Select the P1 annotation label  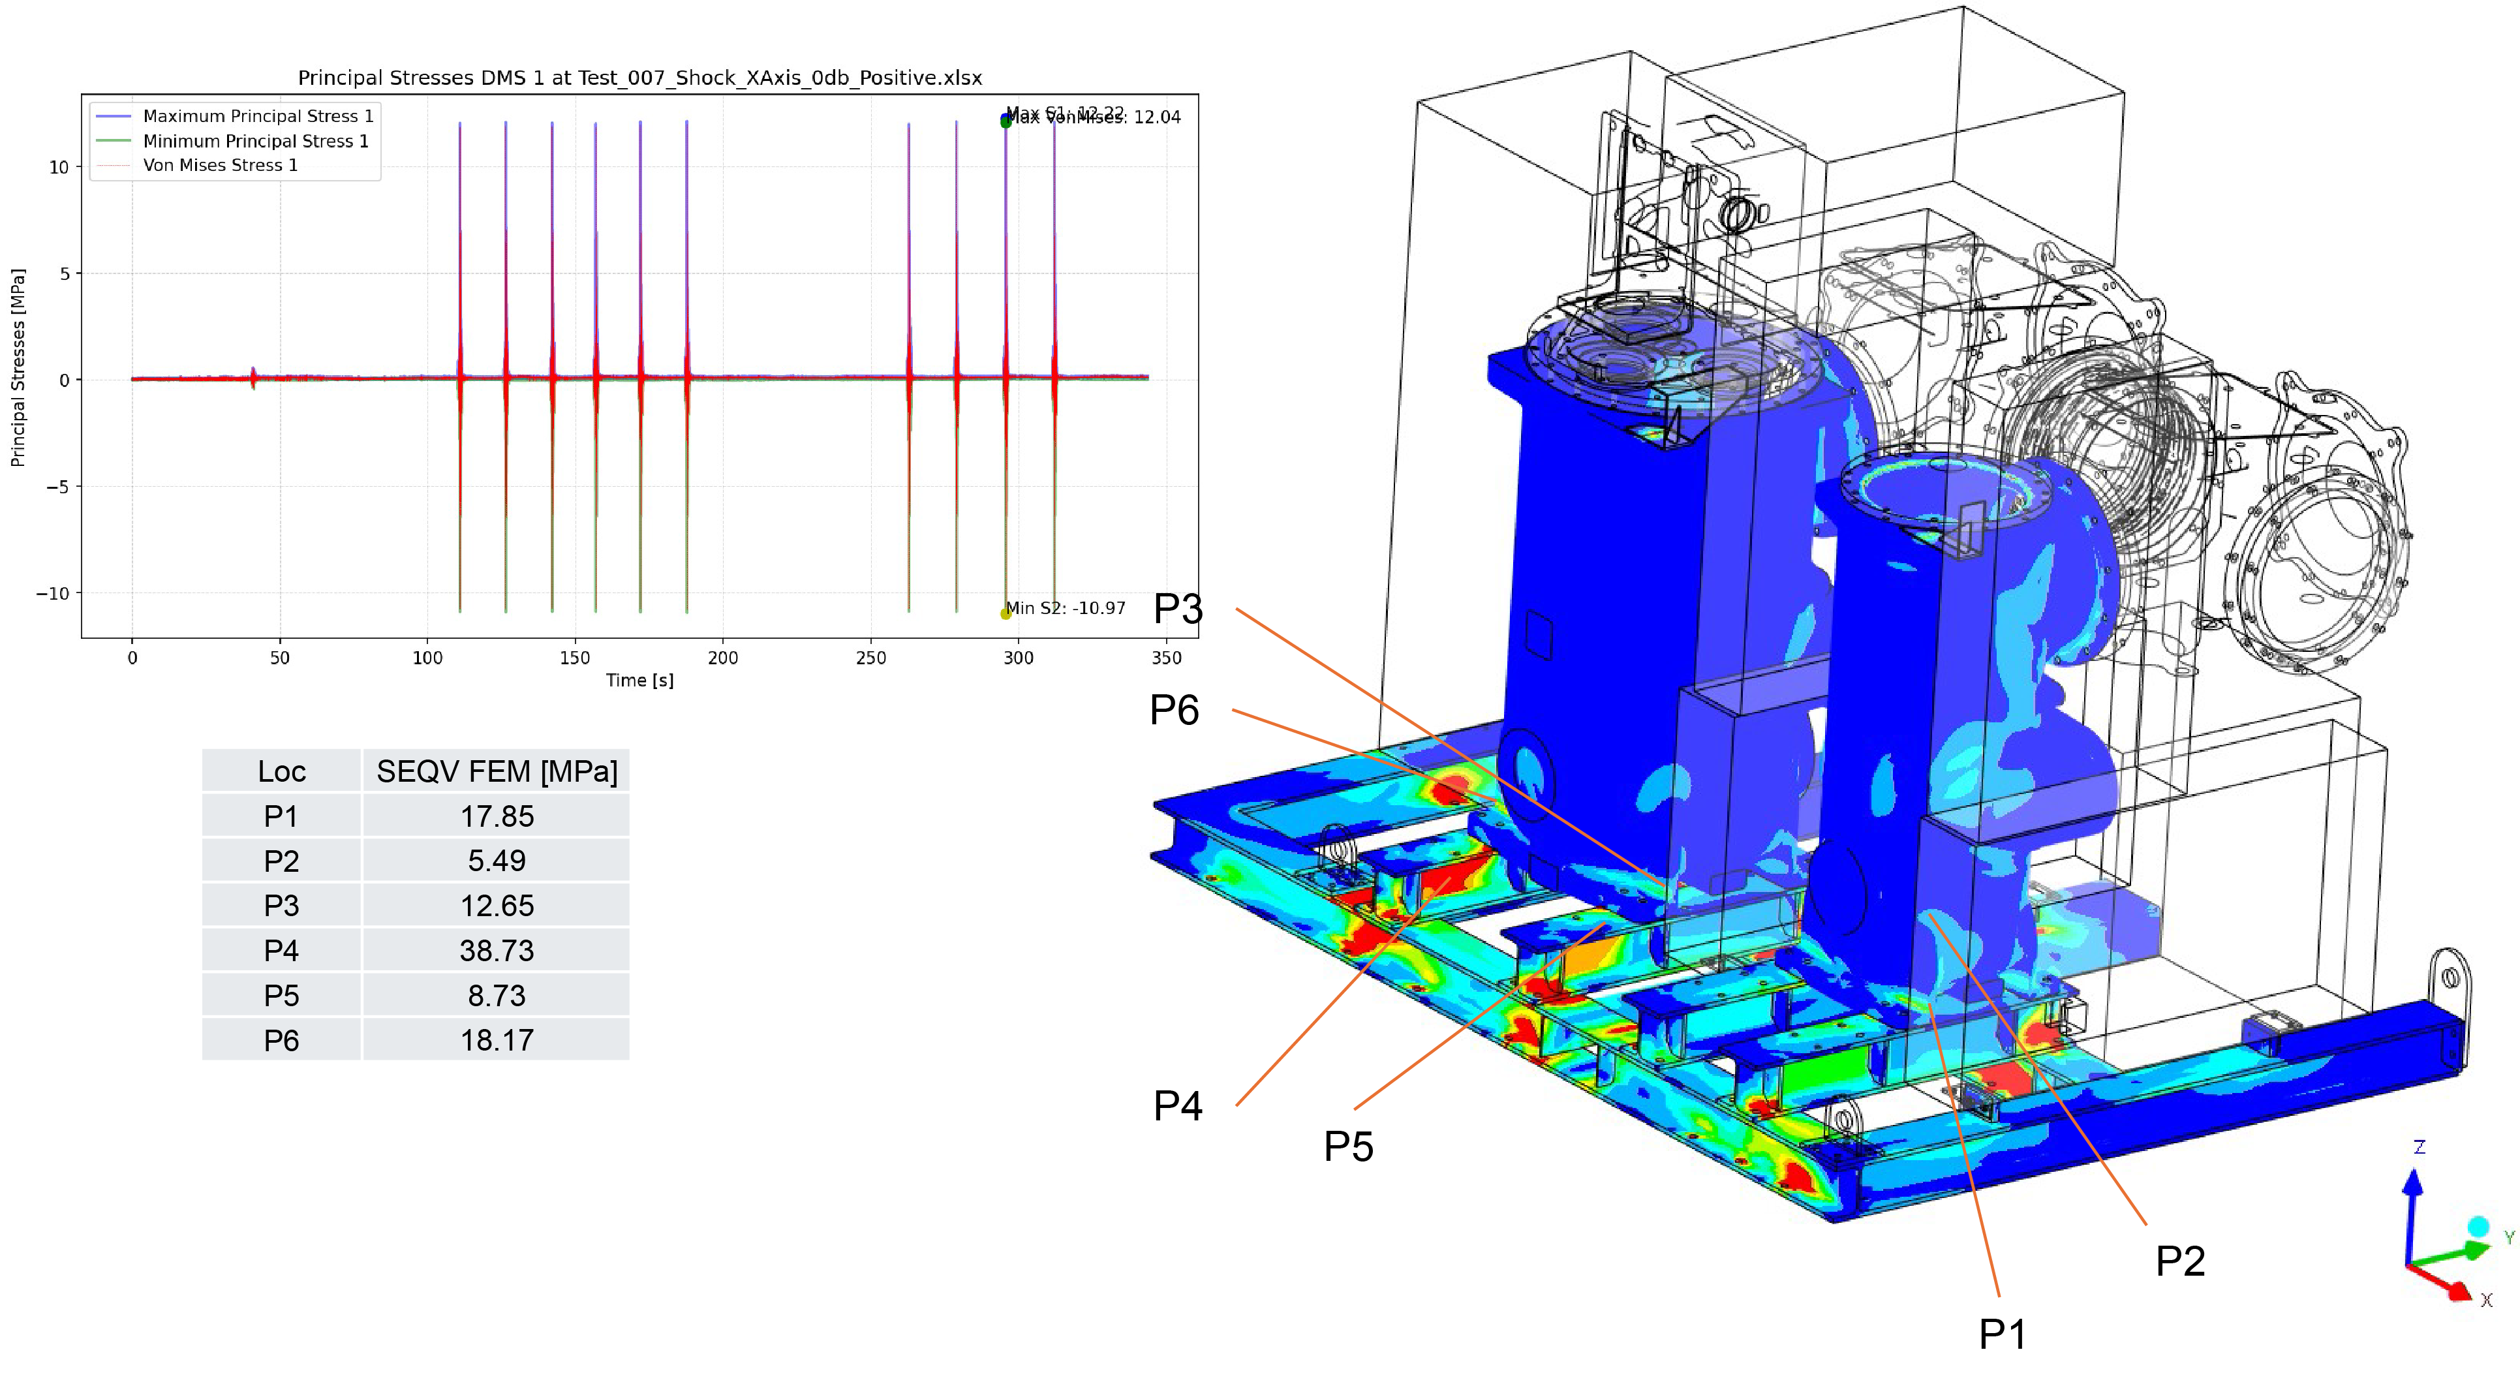coord(2003,1334)
